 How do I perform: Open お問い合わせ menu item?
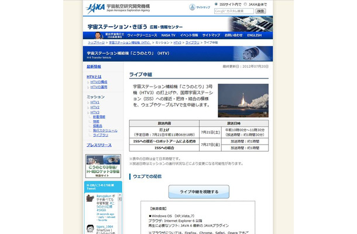[x=234, y=35]
